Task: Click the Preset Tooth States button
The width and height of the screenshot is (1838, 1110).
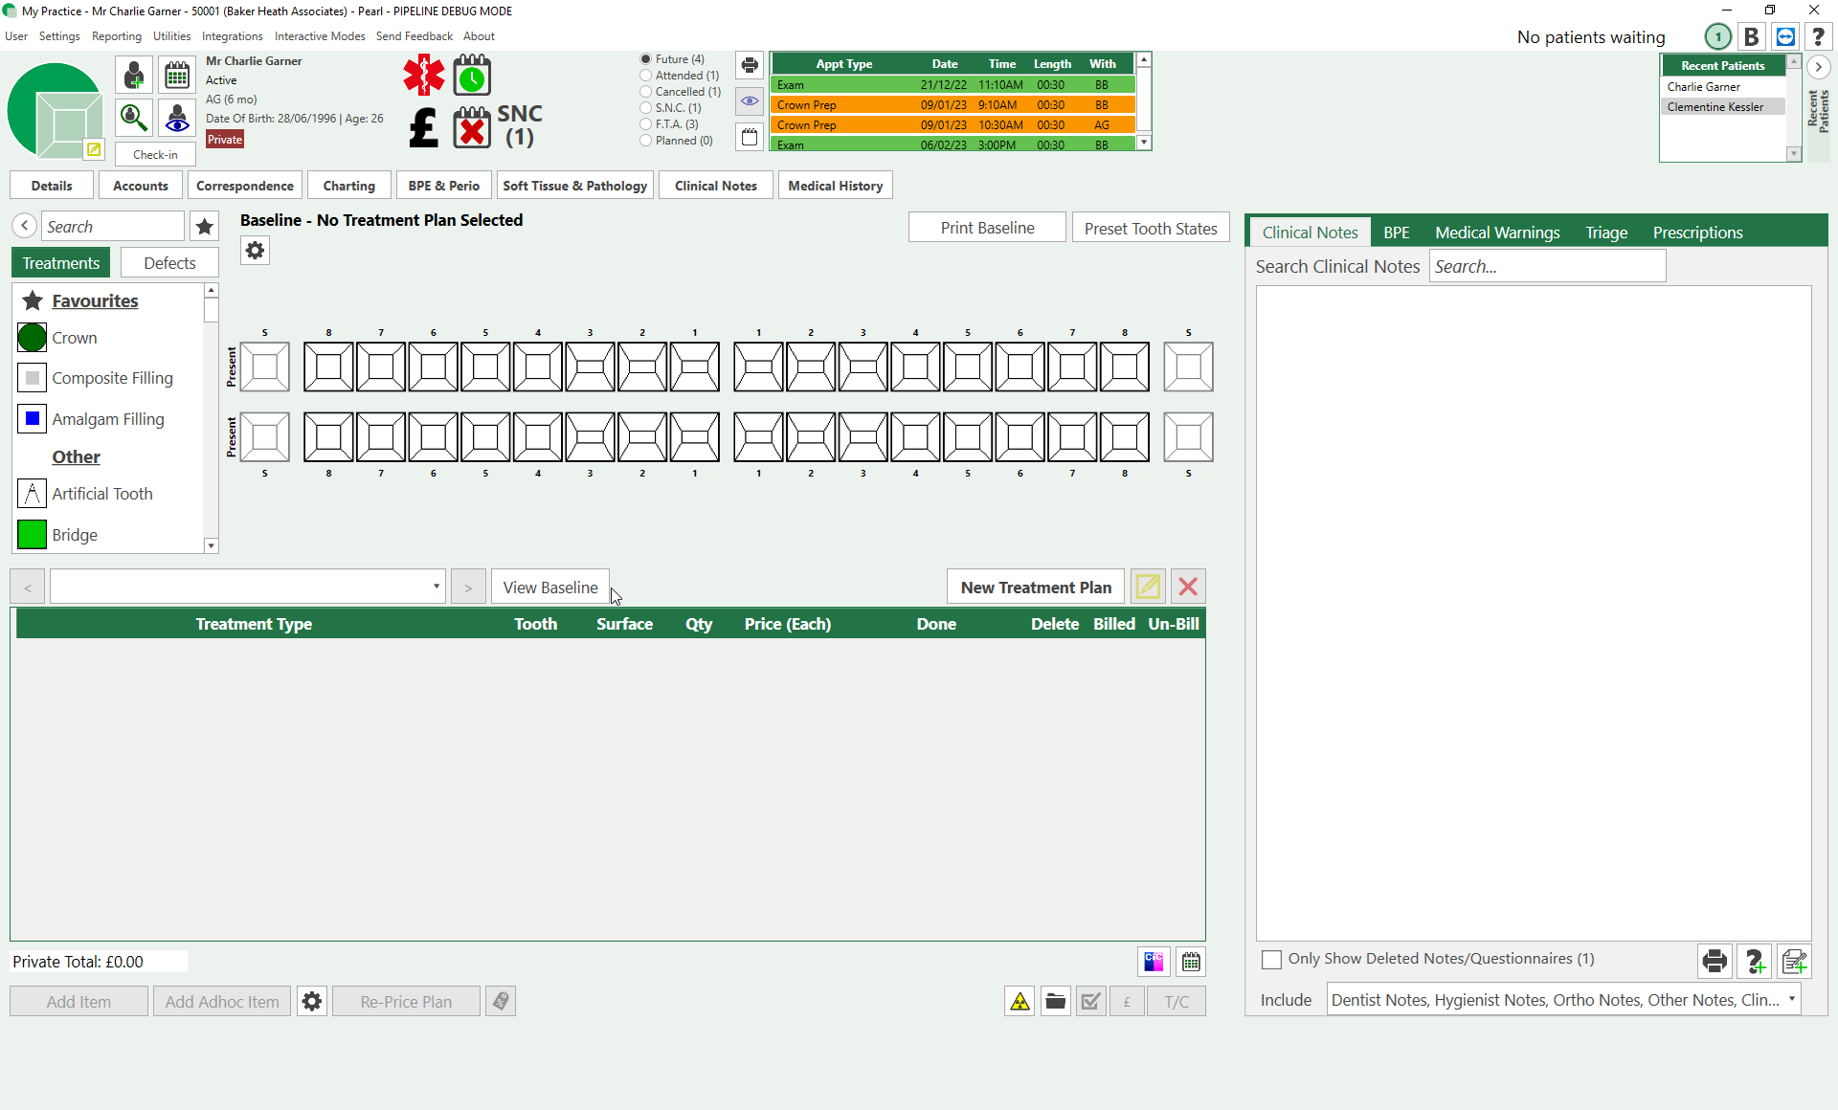Action: [x=1150, y=228]
